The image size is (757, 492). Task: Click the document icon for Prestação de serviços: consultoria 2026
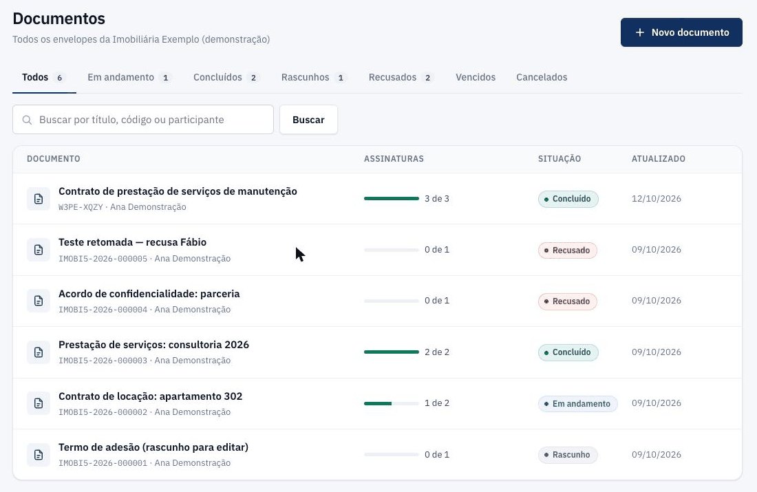(x=38, y=352)
